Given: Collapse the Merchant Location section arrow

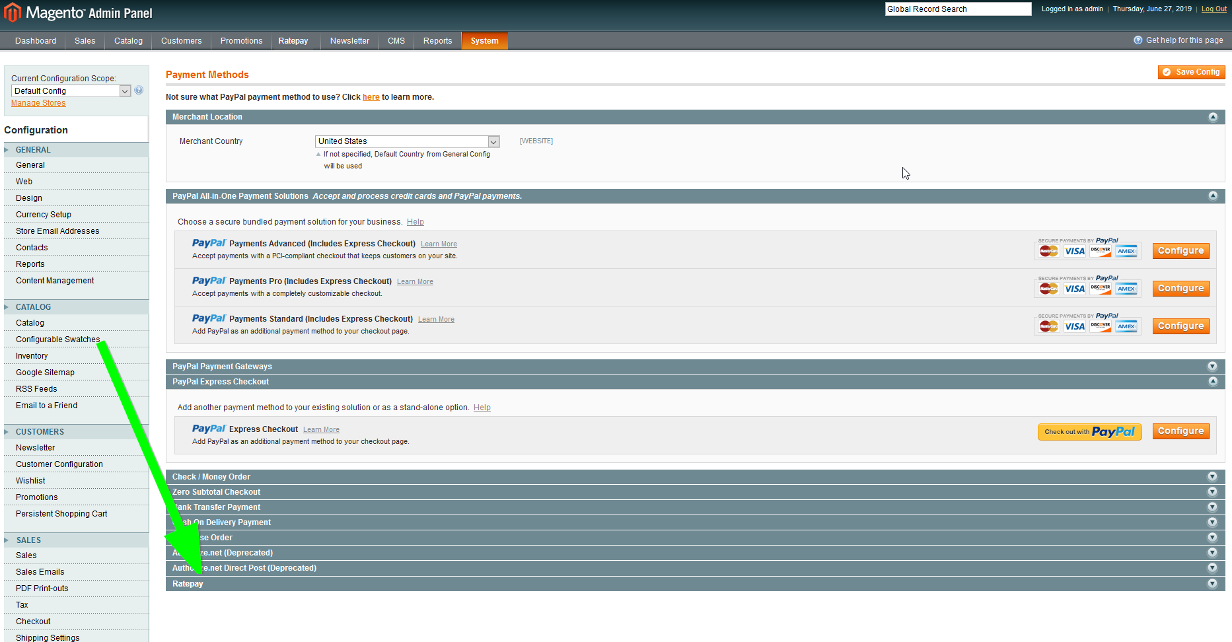Looking at the screenshot, I should (x=1212, y=117).
